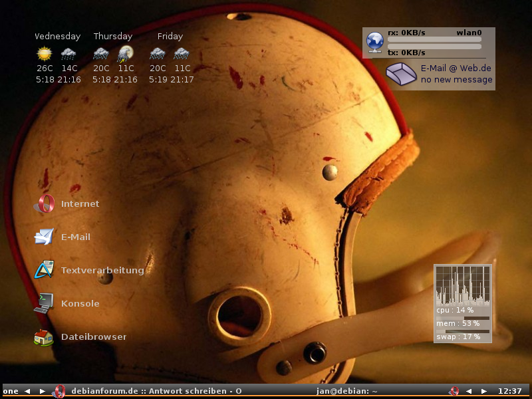
Task: Open the Dateibrowser house icon
Action: point(44,337)
